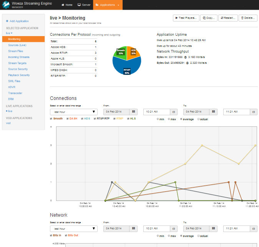Open clock picker beside Connections 11:21 AM field

[254, 112]
